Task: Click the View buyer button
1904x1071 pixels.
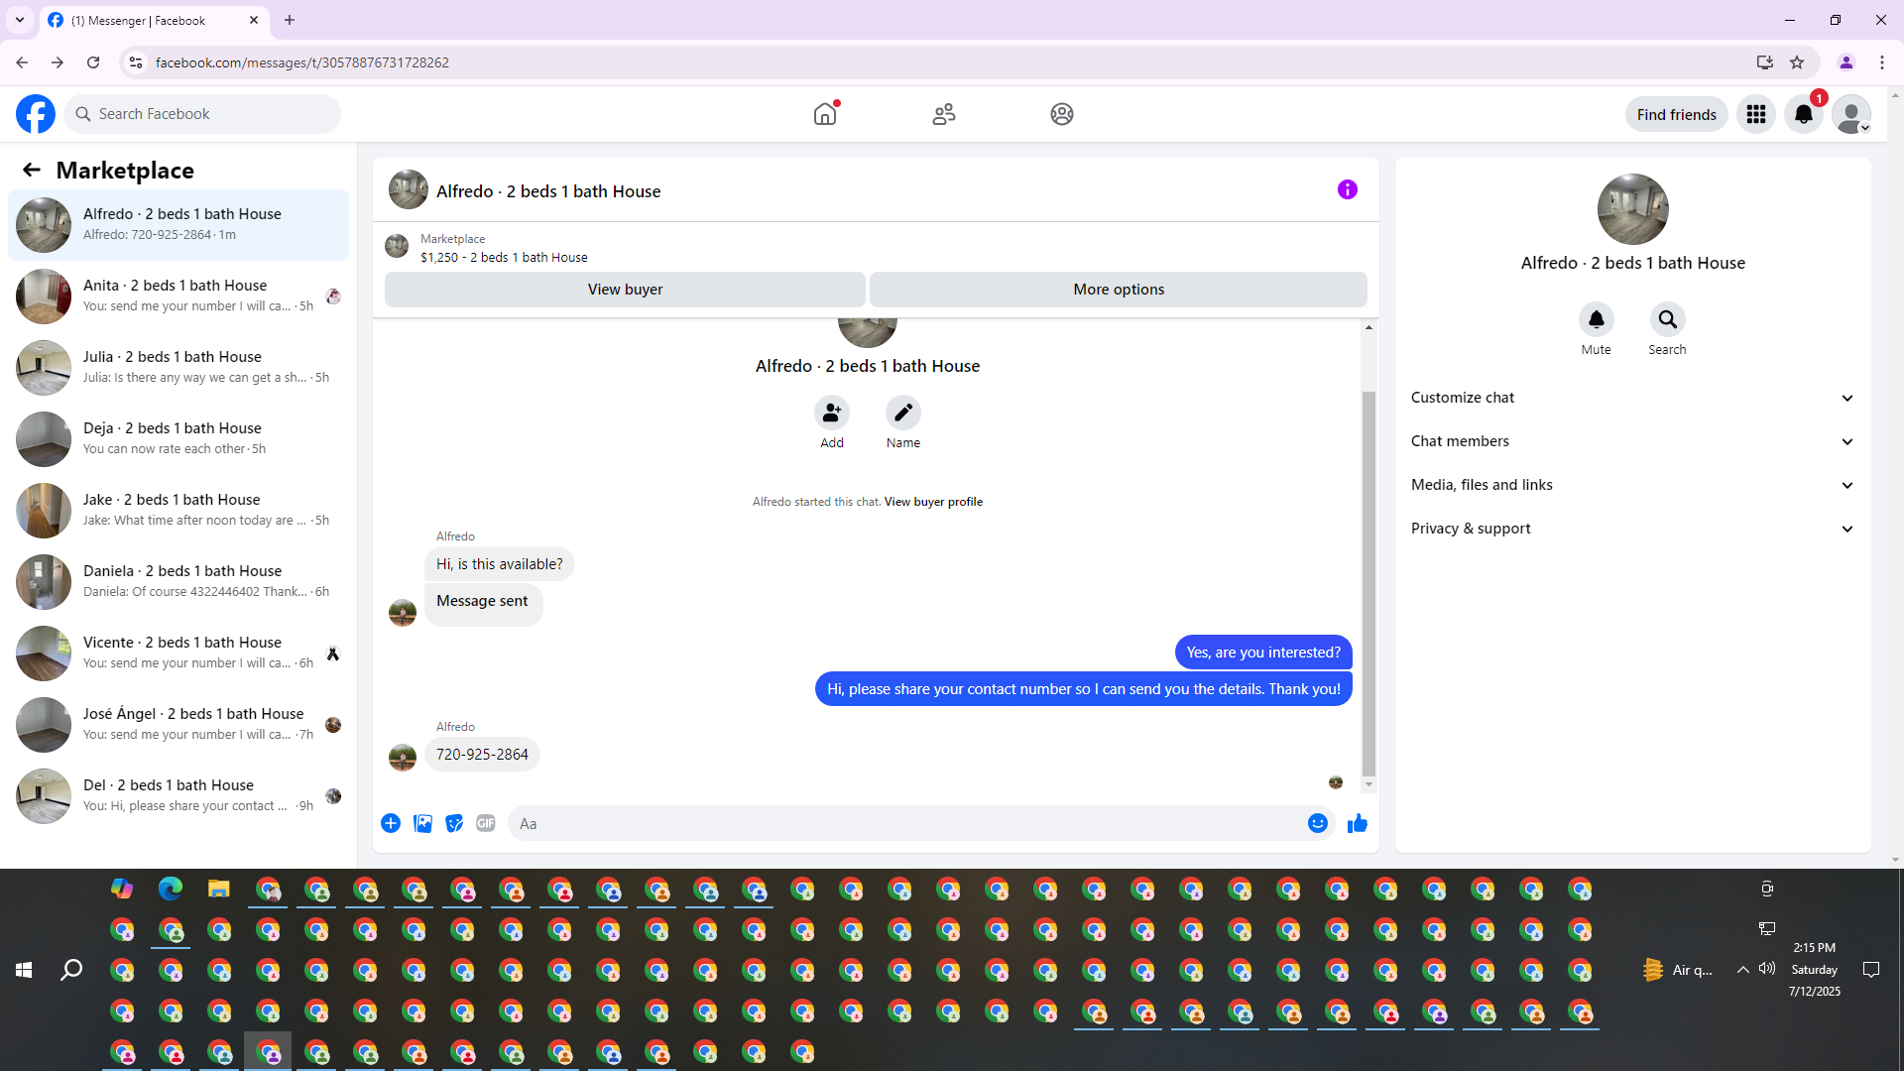Action: pos(625,290)
